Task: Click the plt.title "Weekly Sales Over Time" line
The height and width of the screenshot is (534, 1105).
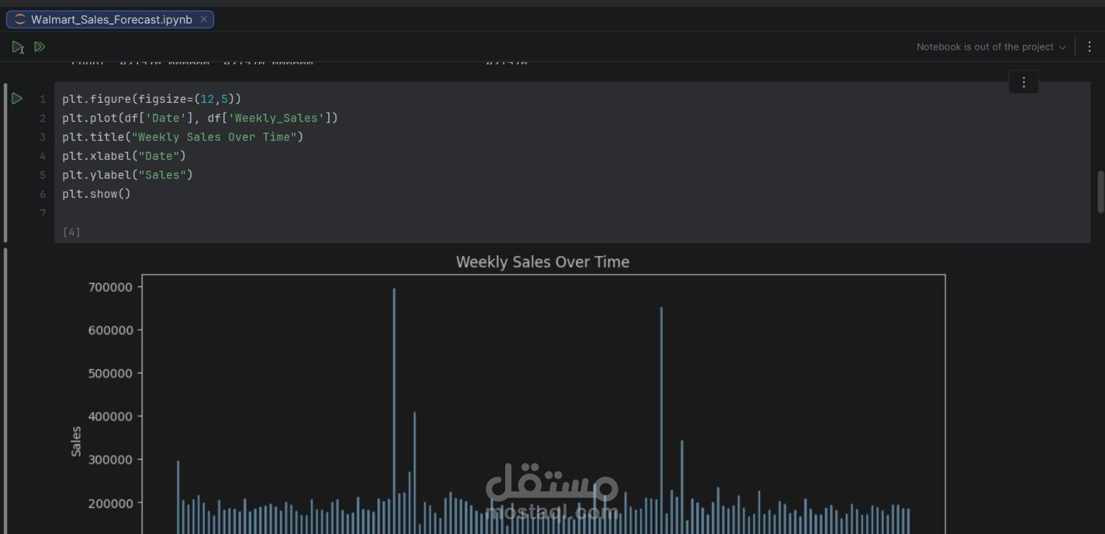Action: click(x=183, y=137)
